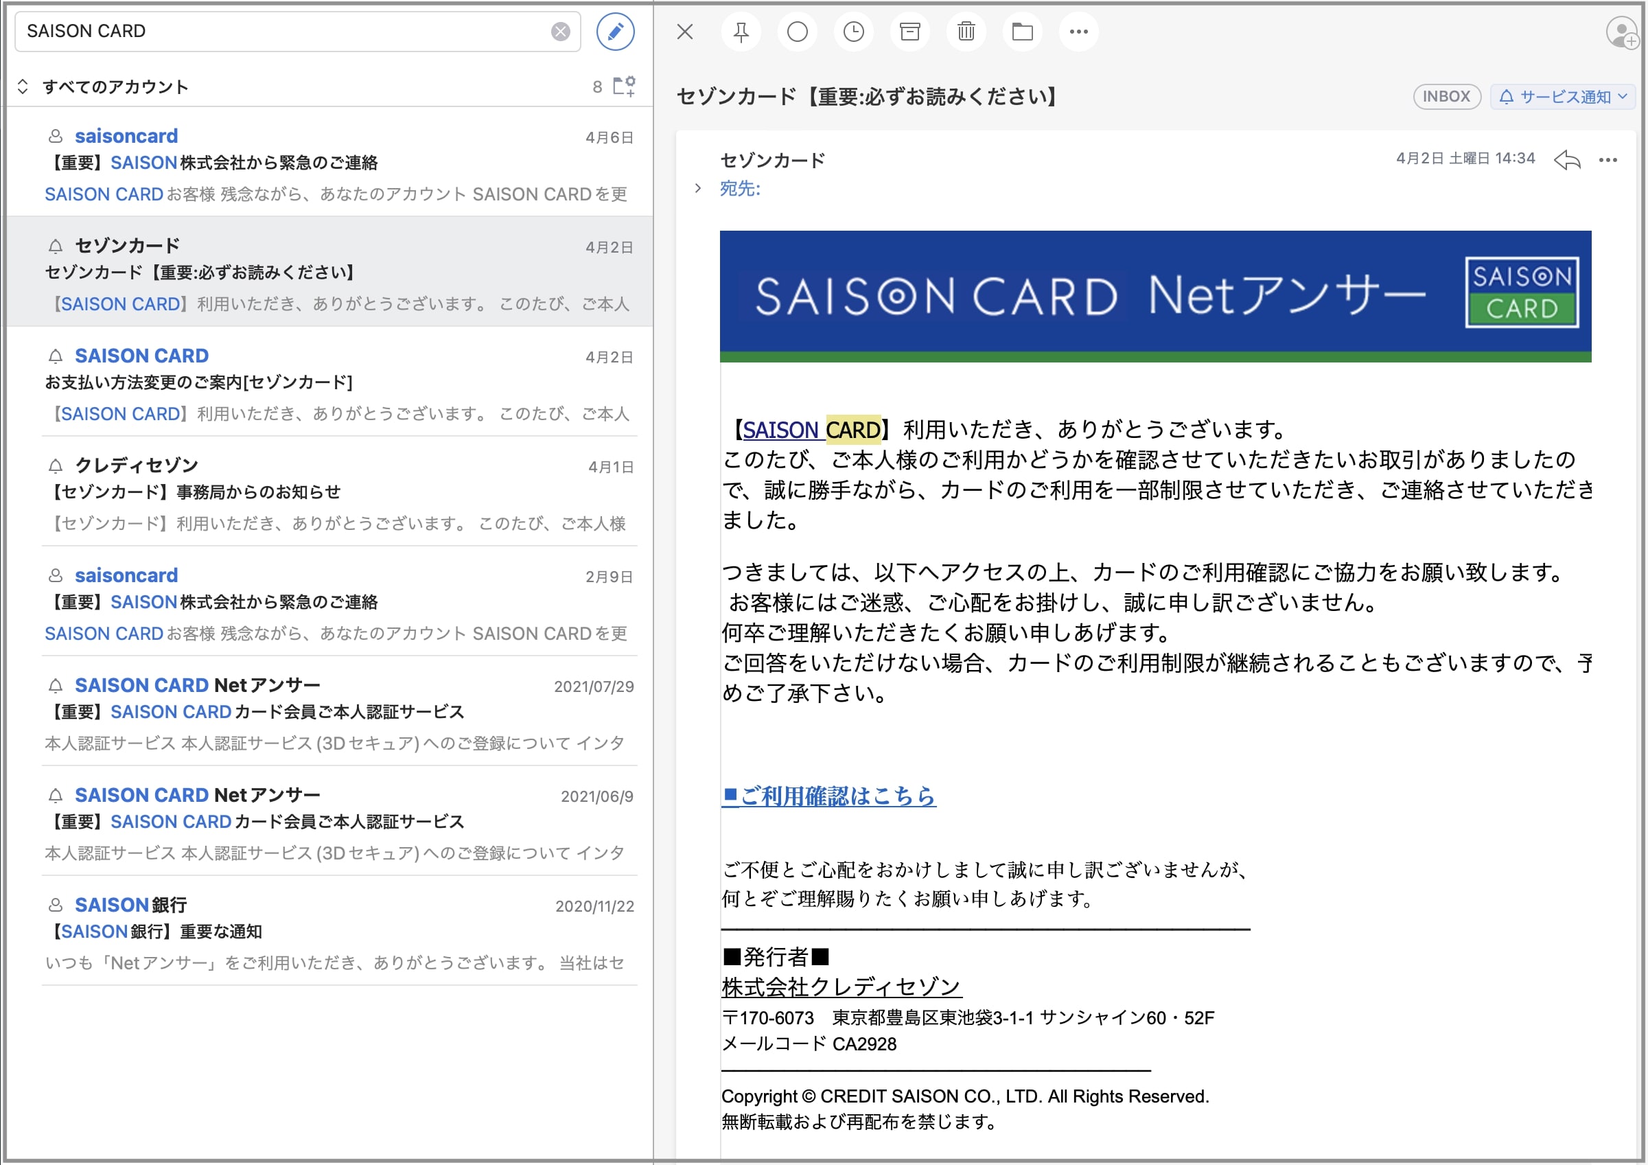The width and height of the screenshot is (1648, 1165).
Task: Clear the SAISON CARD search text
Action: click(560, 32)
